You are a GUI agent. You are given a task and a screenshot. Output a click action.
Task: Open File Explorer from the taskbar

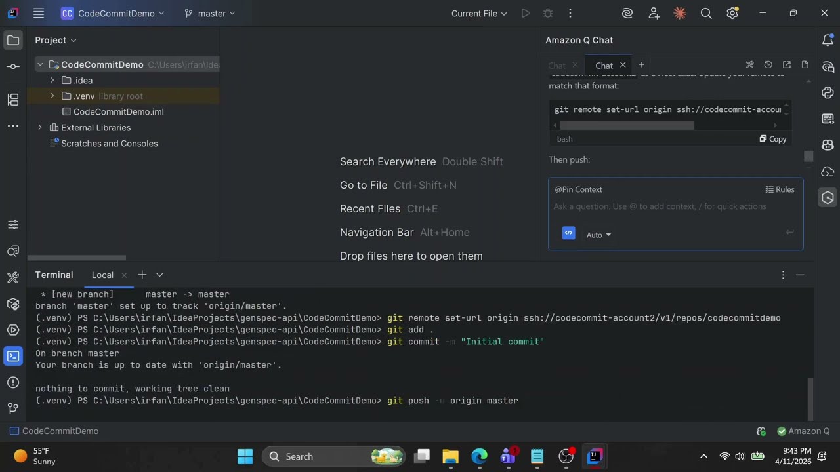click(450, 456)
